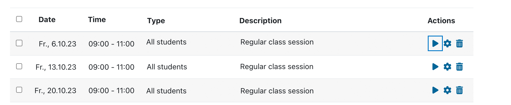Click the Time column header

(97, 20)
